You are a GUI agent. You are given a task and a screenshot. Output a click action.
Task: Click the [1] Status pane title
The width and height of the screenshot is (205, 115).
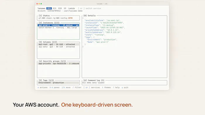pyautogui.click(x=44, y=16)
